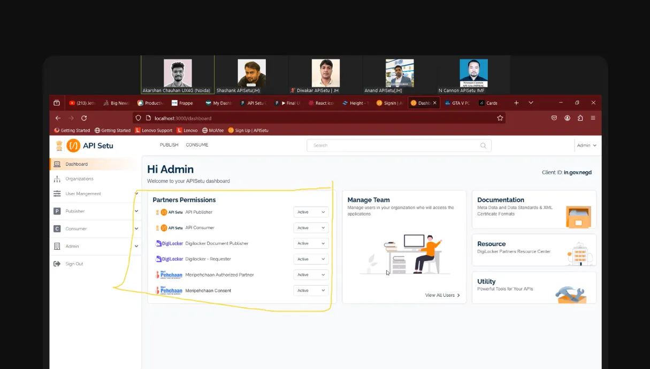650x369 pixels.
Task: Reload the page with refresh icon
Action: coord(84,118)
